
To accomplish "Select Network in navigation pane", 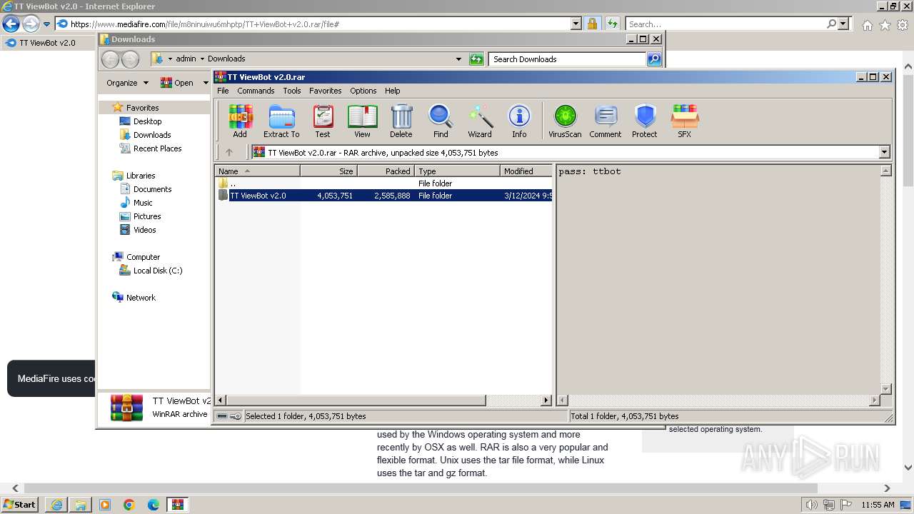I will pyautogui.click(x=141, y=298).
